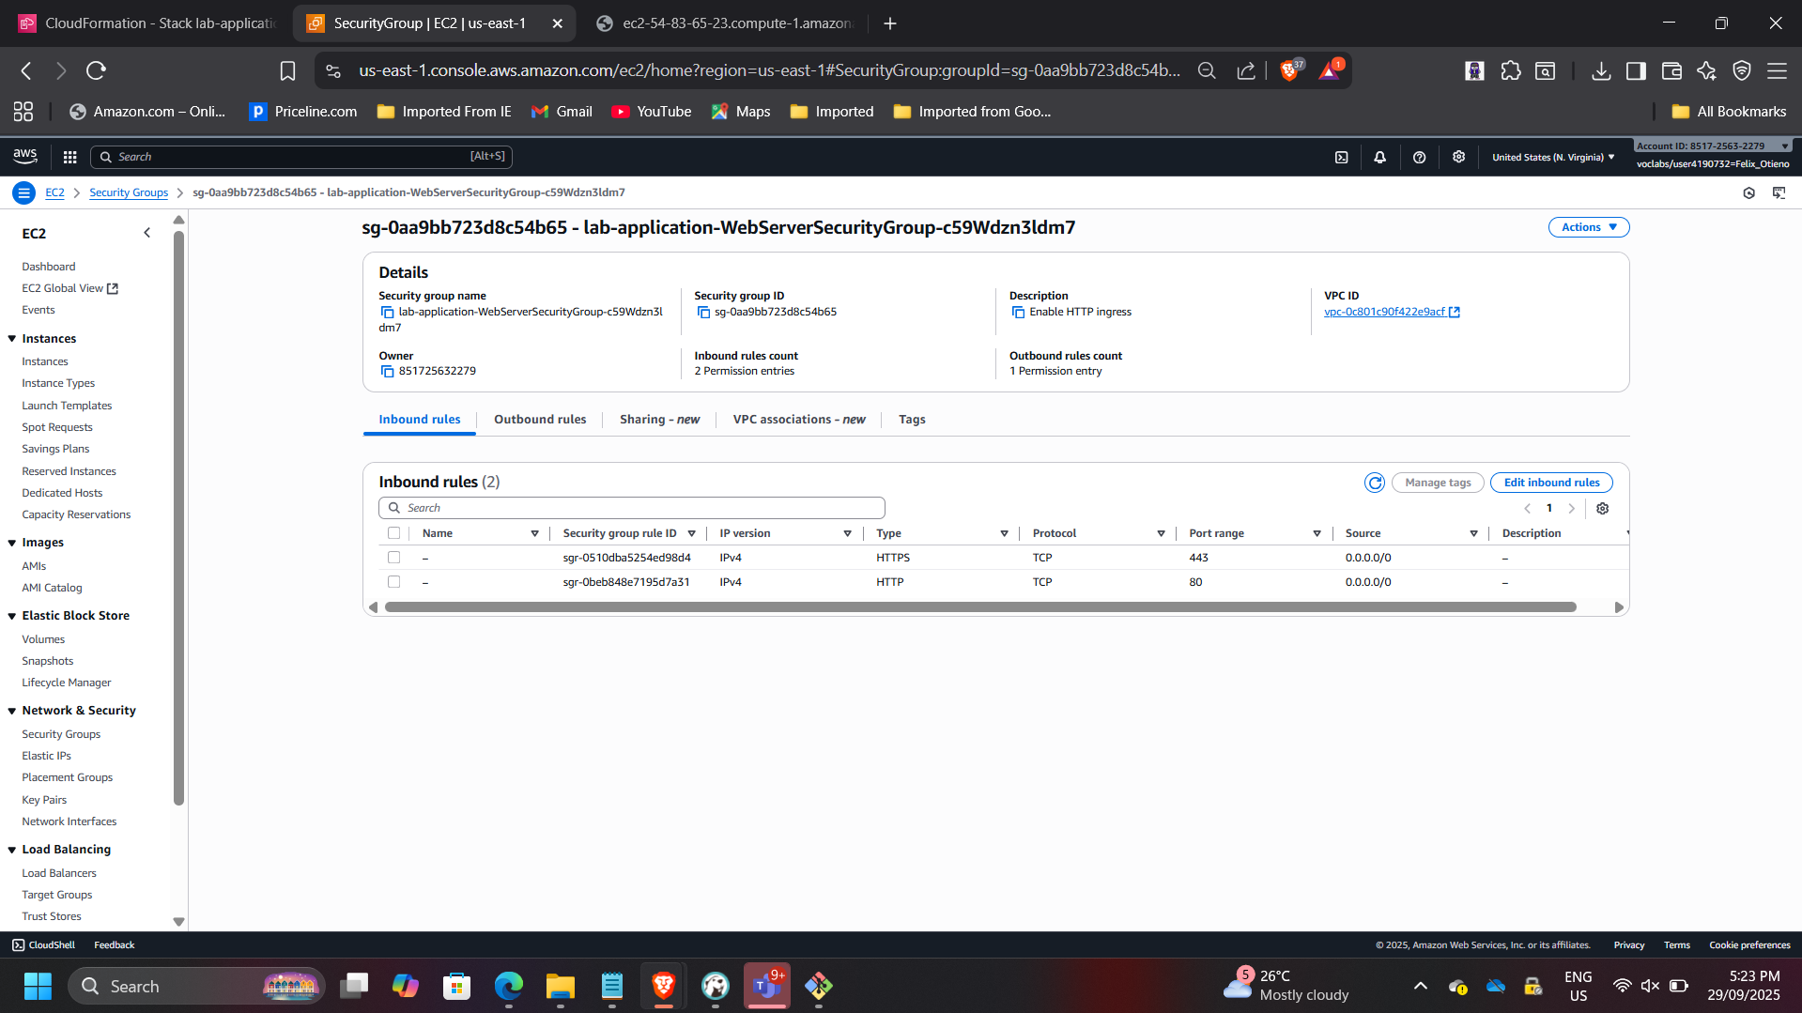
Task: Open the region selector N. Virginia dropdown
Action: coord(1553,158)
